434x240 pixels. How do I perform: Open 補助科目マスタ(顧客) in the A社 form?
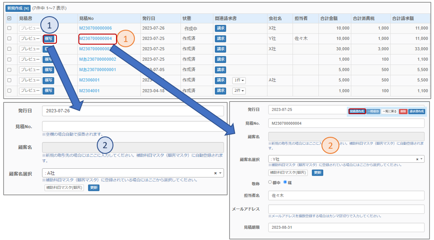coord(64,188)
